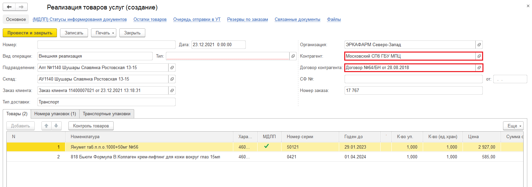This screenshot has width=532, height=187.
Task: Switch to the Номера упаковок (1) tab
Action: pos(55,114)
